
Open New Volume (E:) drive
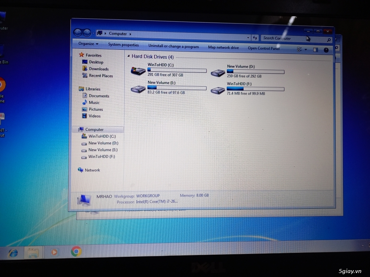pyautogui.click(x=138, y=89)
